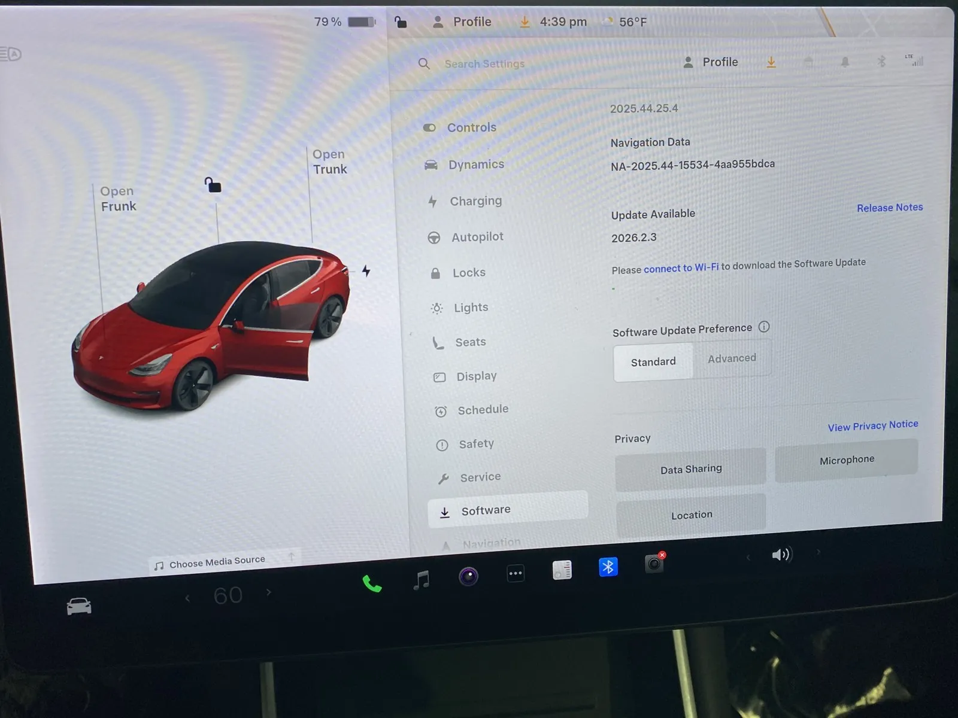Increase temperature with right chevron
This screenshot has height=718, width=958.
269,592
